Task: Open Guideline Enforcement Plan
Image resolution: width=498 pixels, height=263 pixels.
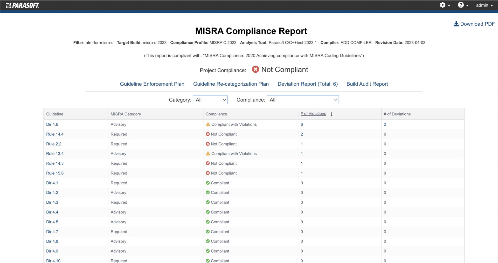Action: point(152,84)
